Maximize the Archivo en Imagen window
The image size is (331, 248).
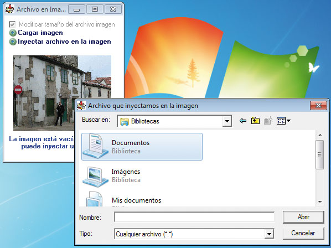click(95, 9)
